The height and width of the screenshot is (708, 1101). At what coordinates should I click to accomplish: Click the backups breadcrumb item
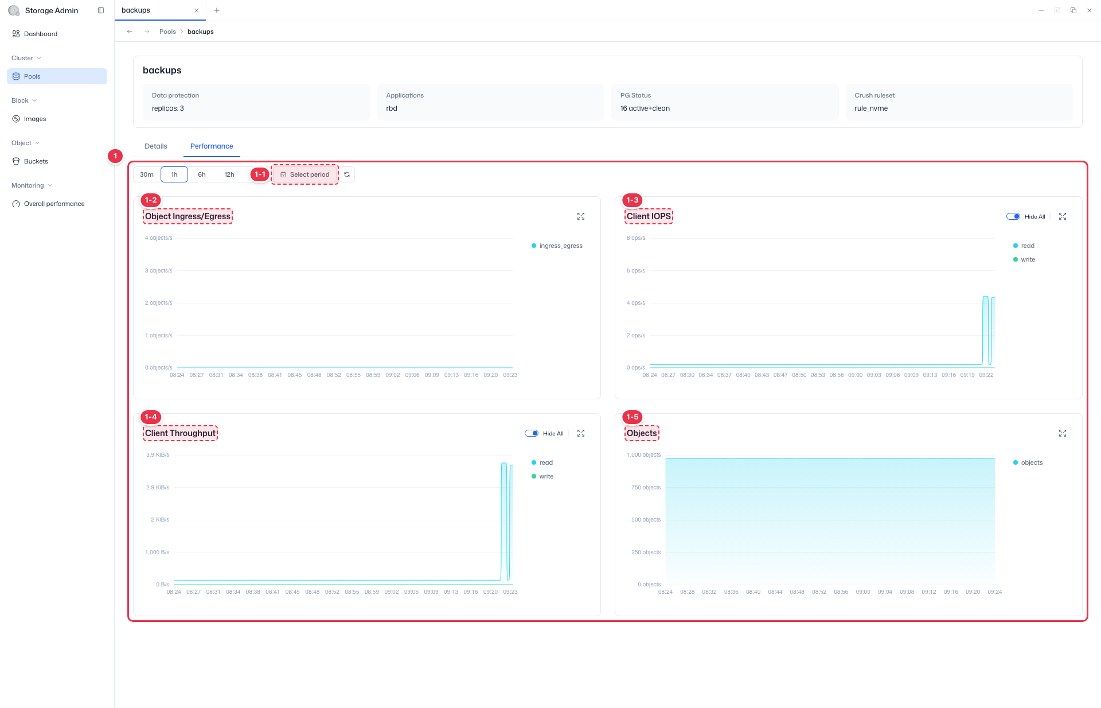pos(201,32)
